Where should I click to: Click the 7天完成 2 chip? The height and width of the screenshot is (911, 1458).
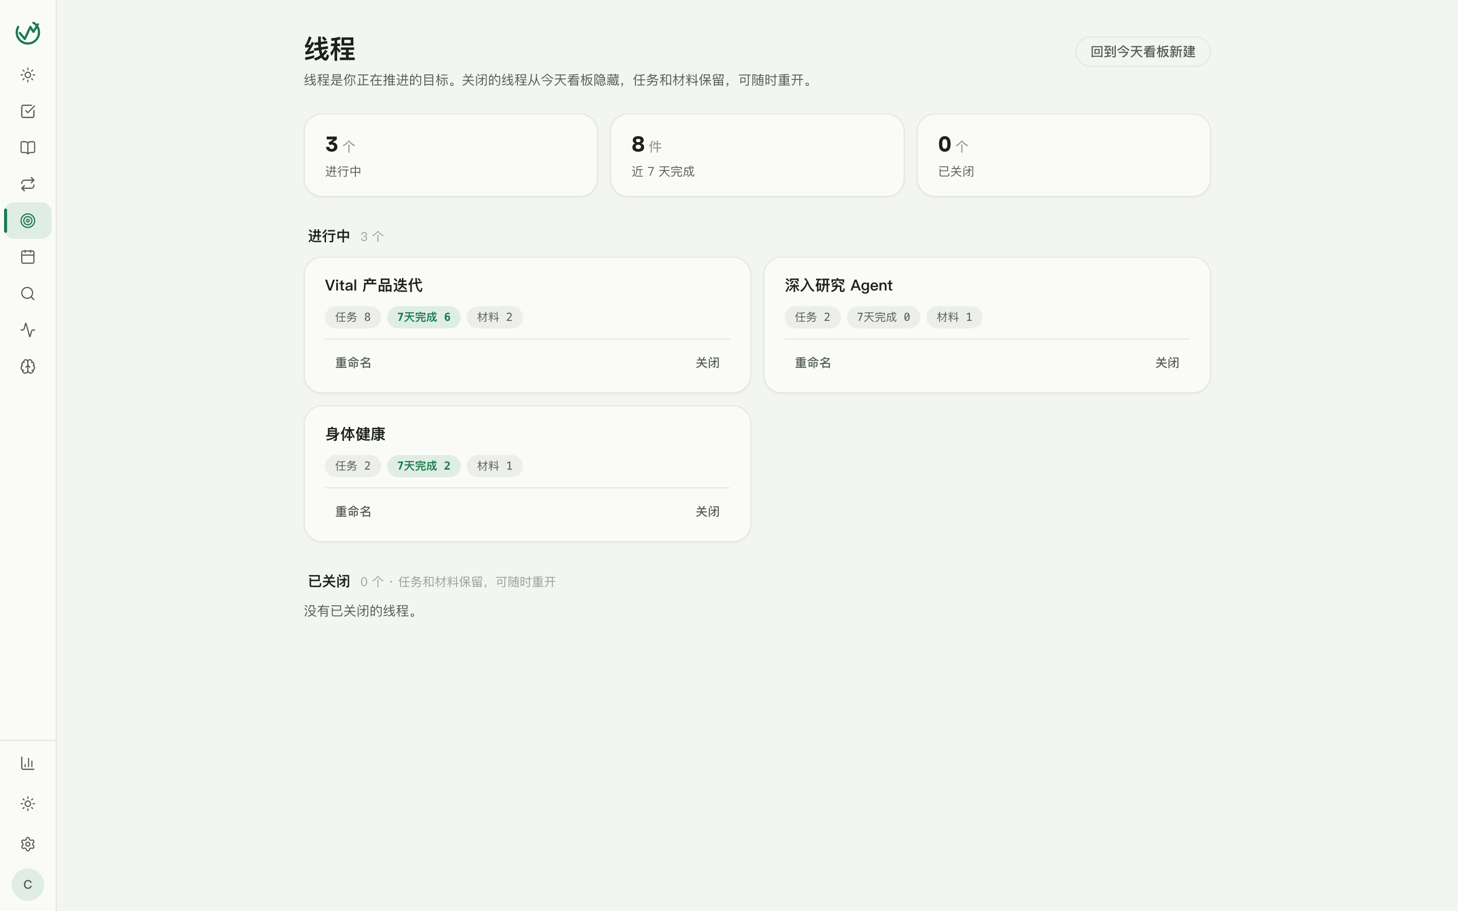(x=424, y=466)
